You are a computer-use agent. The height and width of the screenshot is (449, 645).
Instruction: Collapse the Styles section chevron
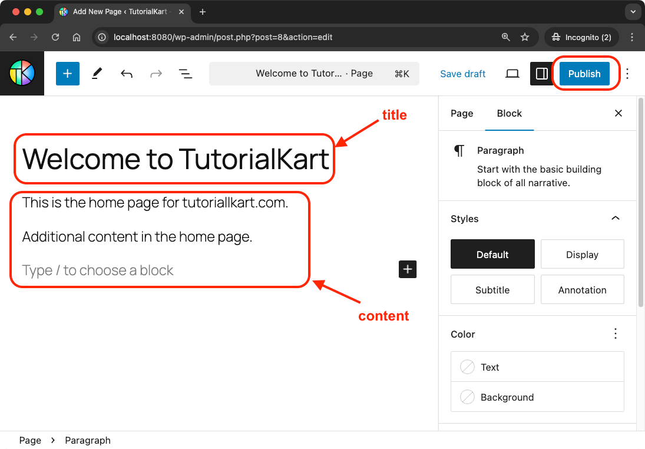tap(615, 218)
